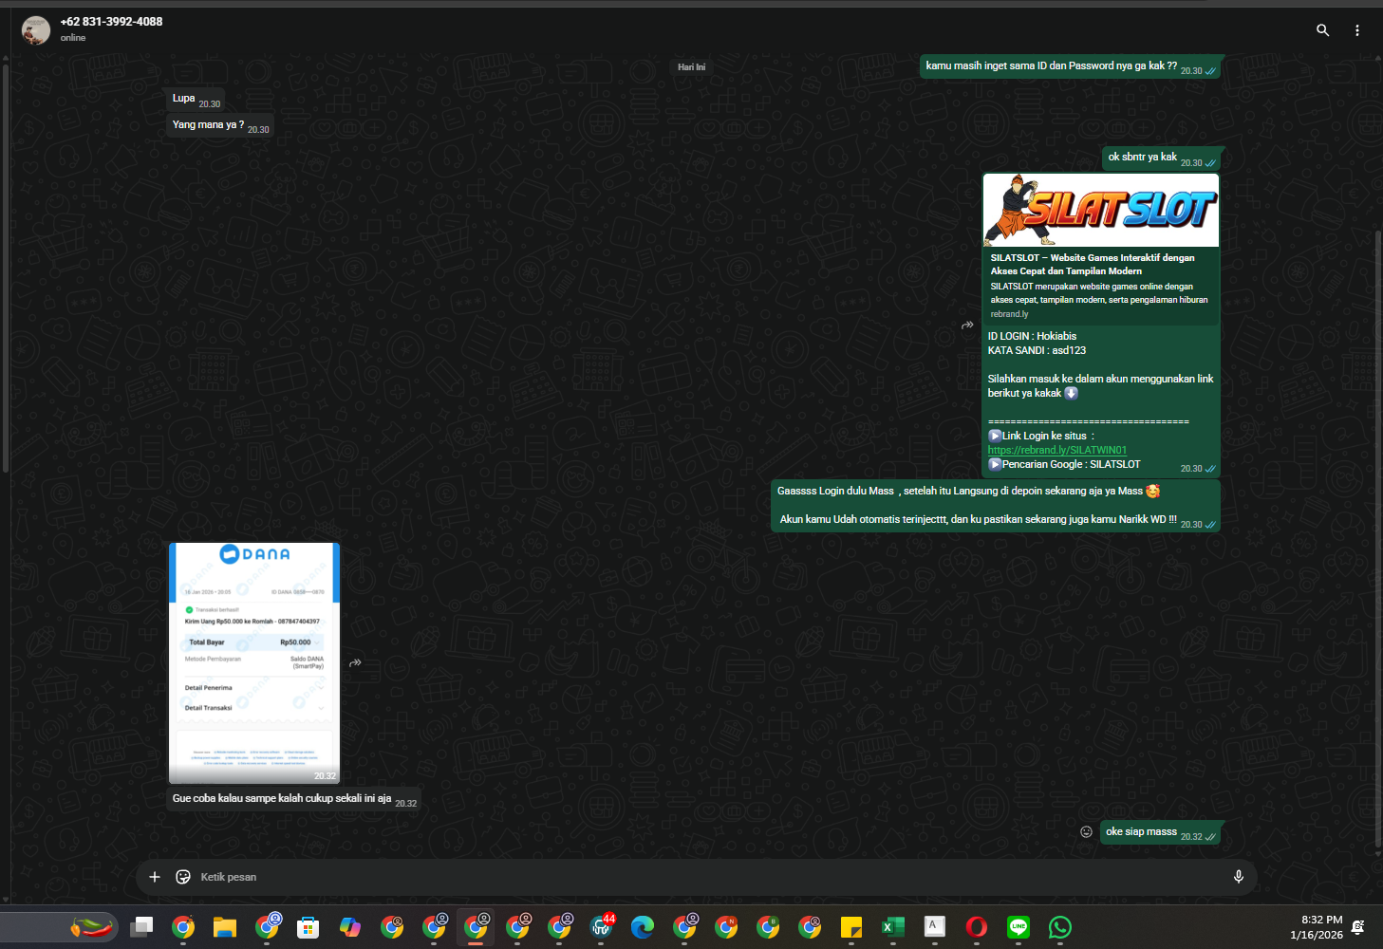1383x949 pixels.
Task: Click the plus attach icon
Action: point(155,877)
